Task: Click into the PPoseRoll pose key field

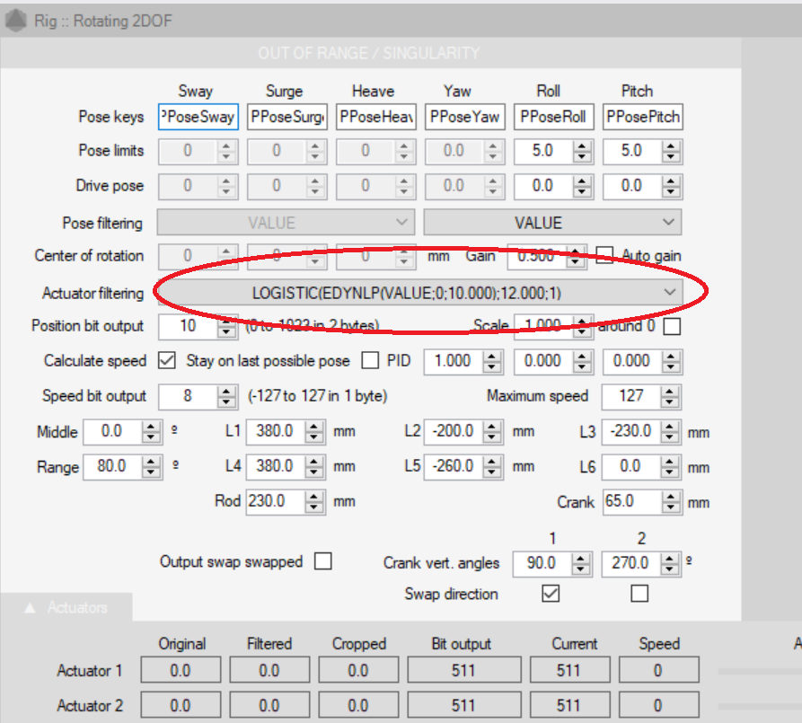Action: coord(553,117)
